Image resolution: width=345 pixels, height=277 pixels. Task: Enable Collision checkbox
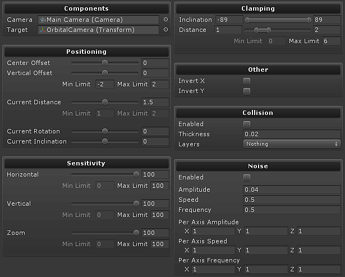point(247,124)
